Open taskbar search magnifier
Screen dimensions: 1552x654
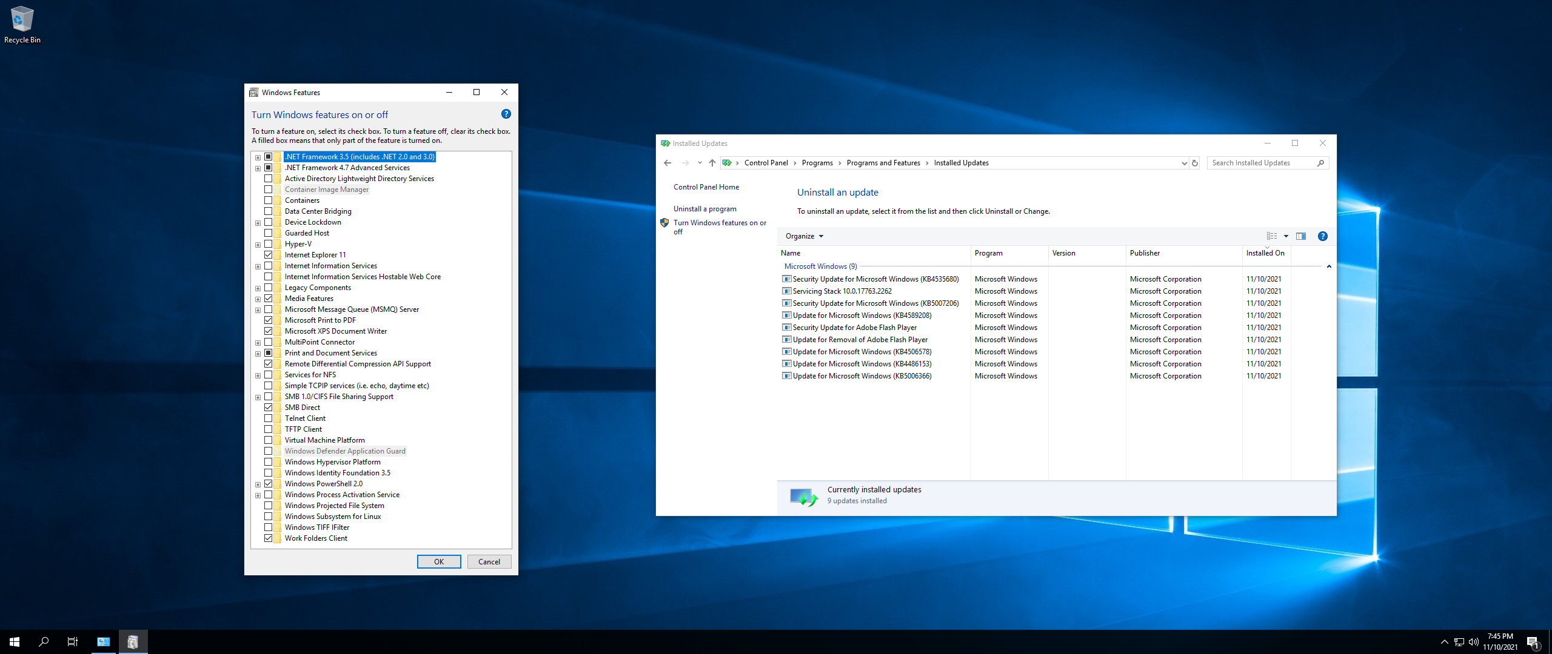click(44, 642)
